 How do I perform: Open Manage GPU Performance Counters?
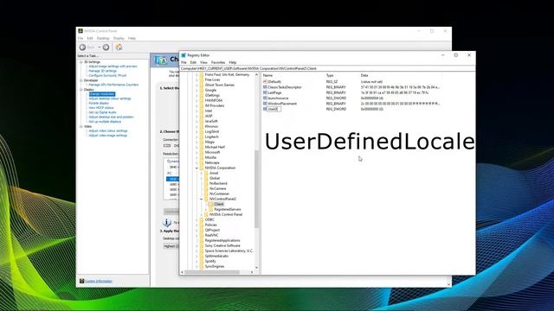113,85
